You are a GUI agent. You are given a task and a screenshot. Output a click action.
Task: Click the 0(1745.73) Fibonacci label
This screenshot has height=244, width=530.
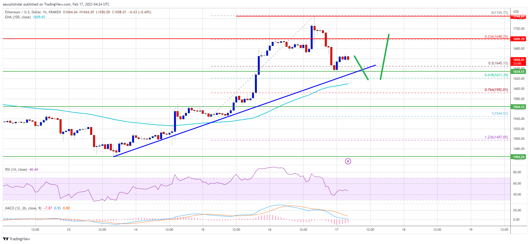tap(500, 13)
